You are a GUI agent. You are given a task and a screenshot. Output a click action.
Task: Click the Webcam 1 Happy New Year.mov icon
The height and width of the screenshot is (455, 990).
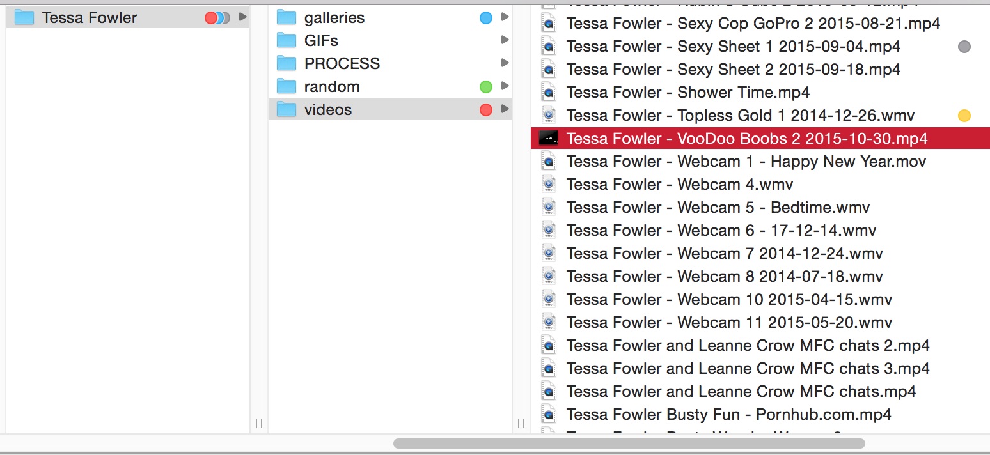(548, 162)
